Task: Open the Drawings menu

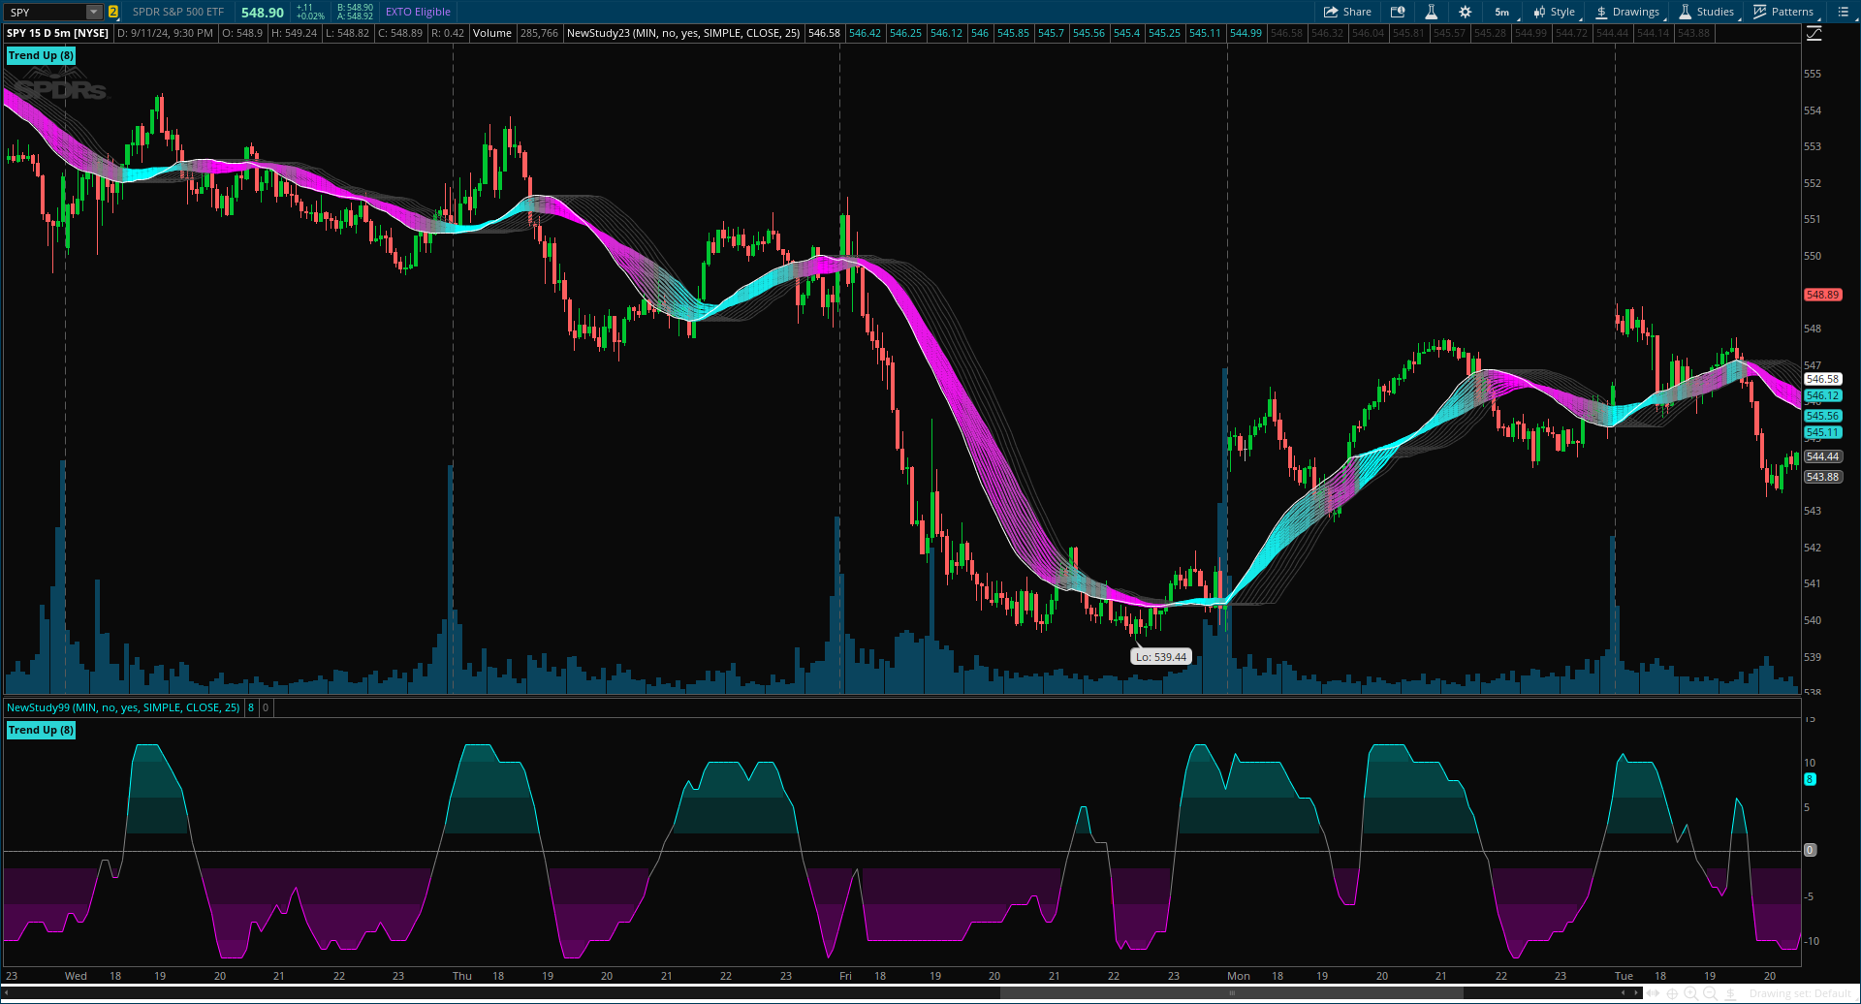Action: (1627, 12)
